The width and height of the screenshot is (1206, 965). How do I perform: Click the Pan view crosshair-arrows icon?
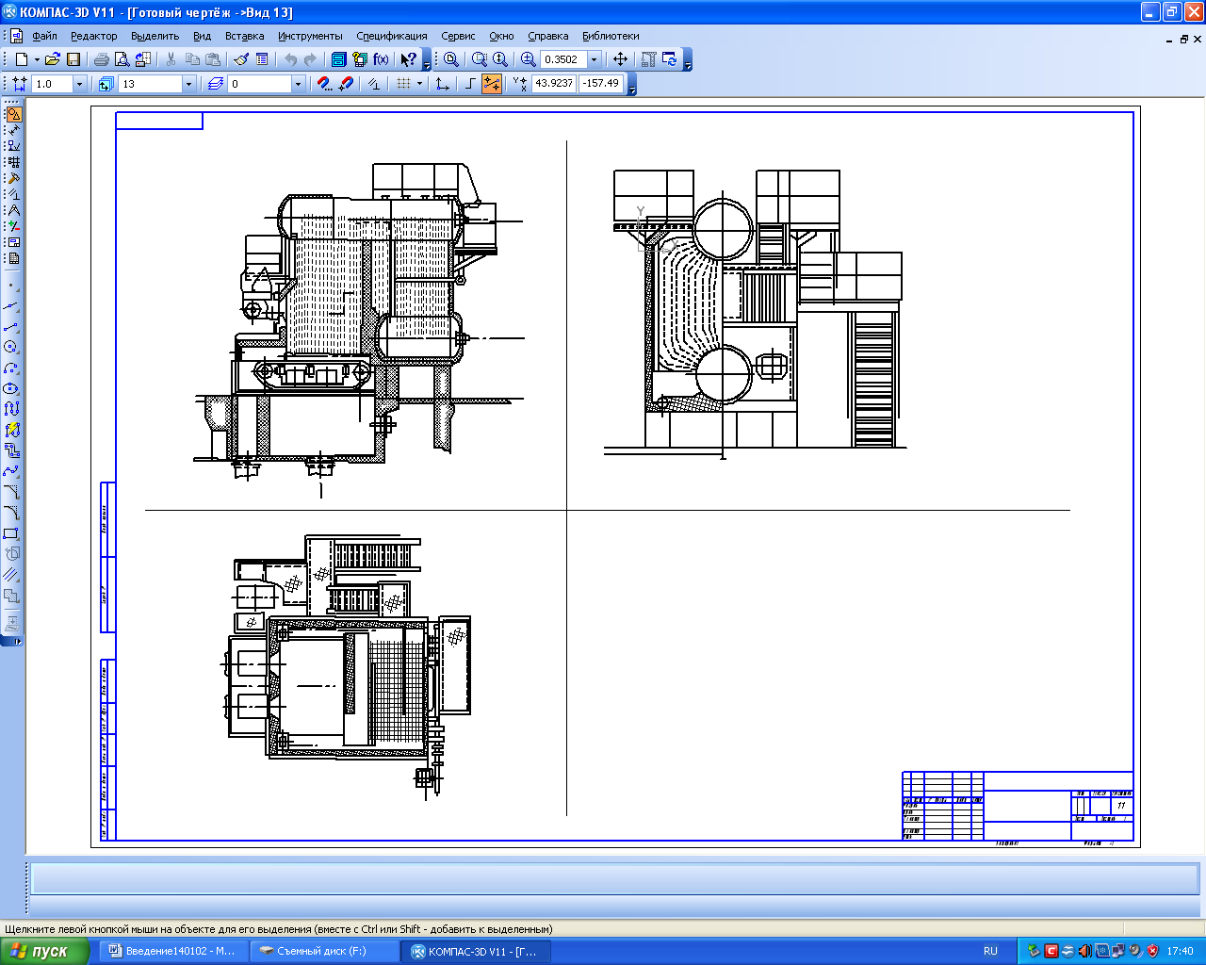pyautogui.click(x=620, y=59)
